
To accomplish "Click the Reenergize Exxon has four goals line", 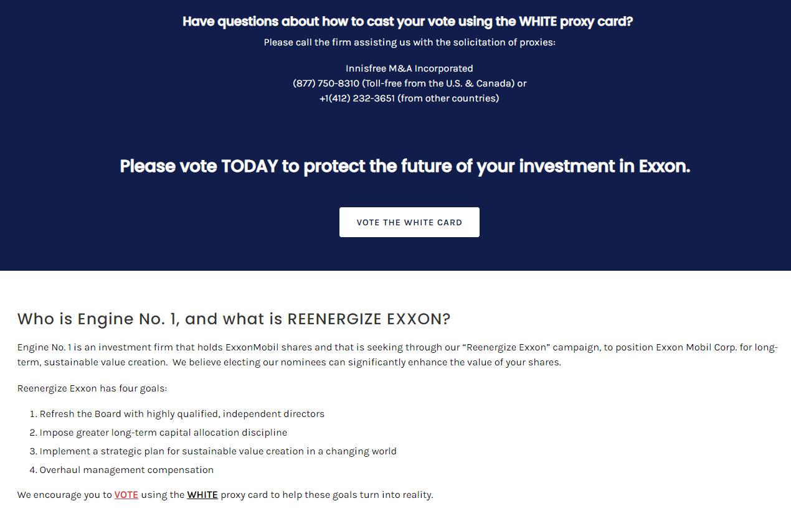I will point(92,388).
